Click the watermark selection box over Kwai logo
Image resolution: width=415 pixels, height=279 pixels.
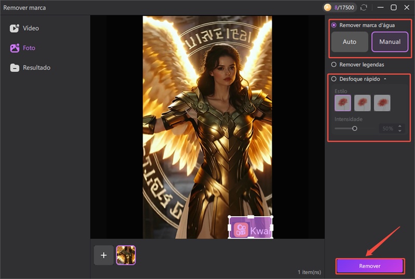[251, 228]
